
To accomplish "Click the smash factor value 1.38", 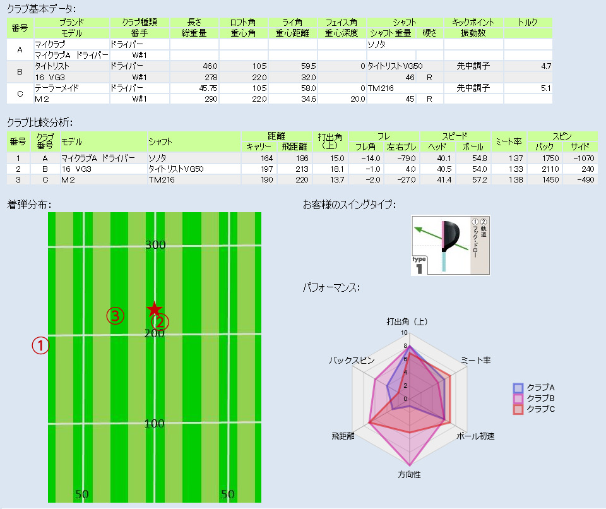I will [x=516, y=180].
